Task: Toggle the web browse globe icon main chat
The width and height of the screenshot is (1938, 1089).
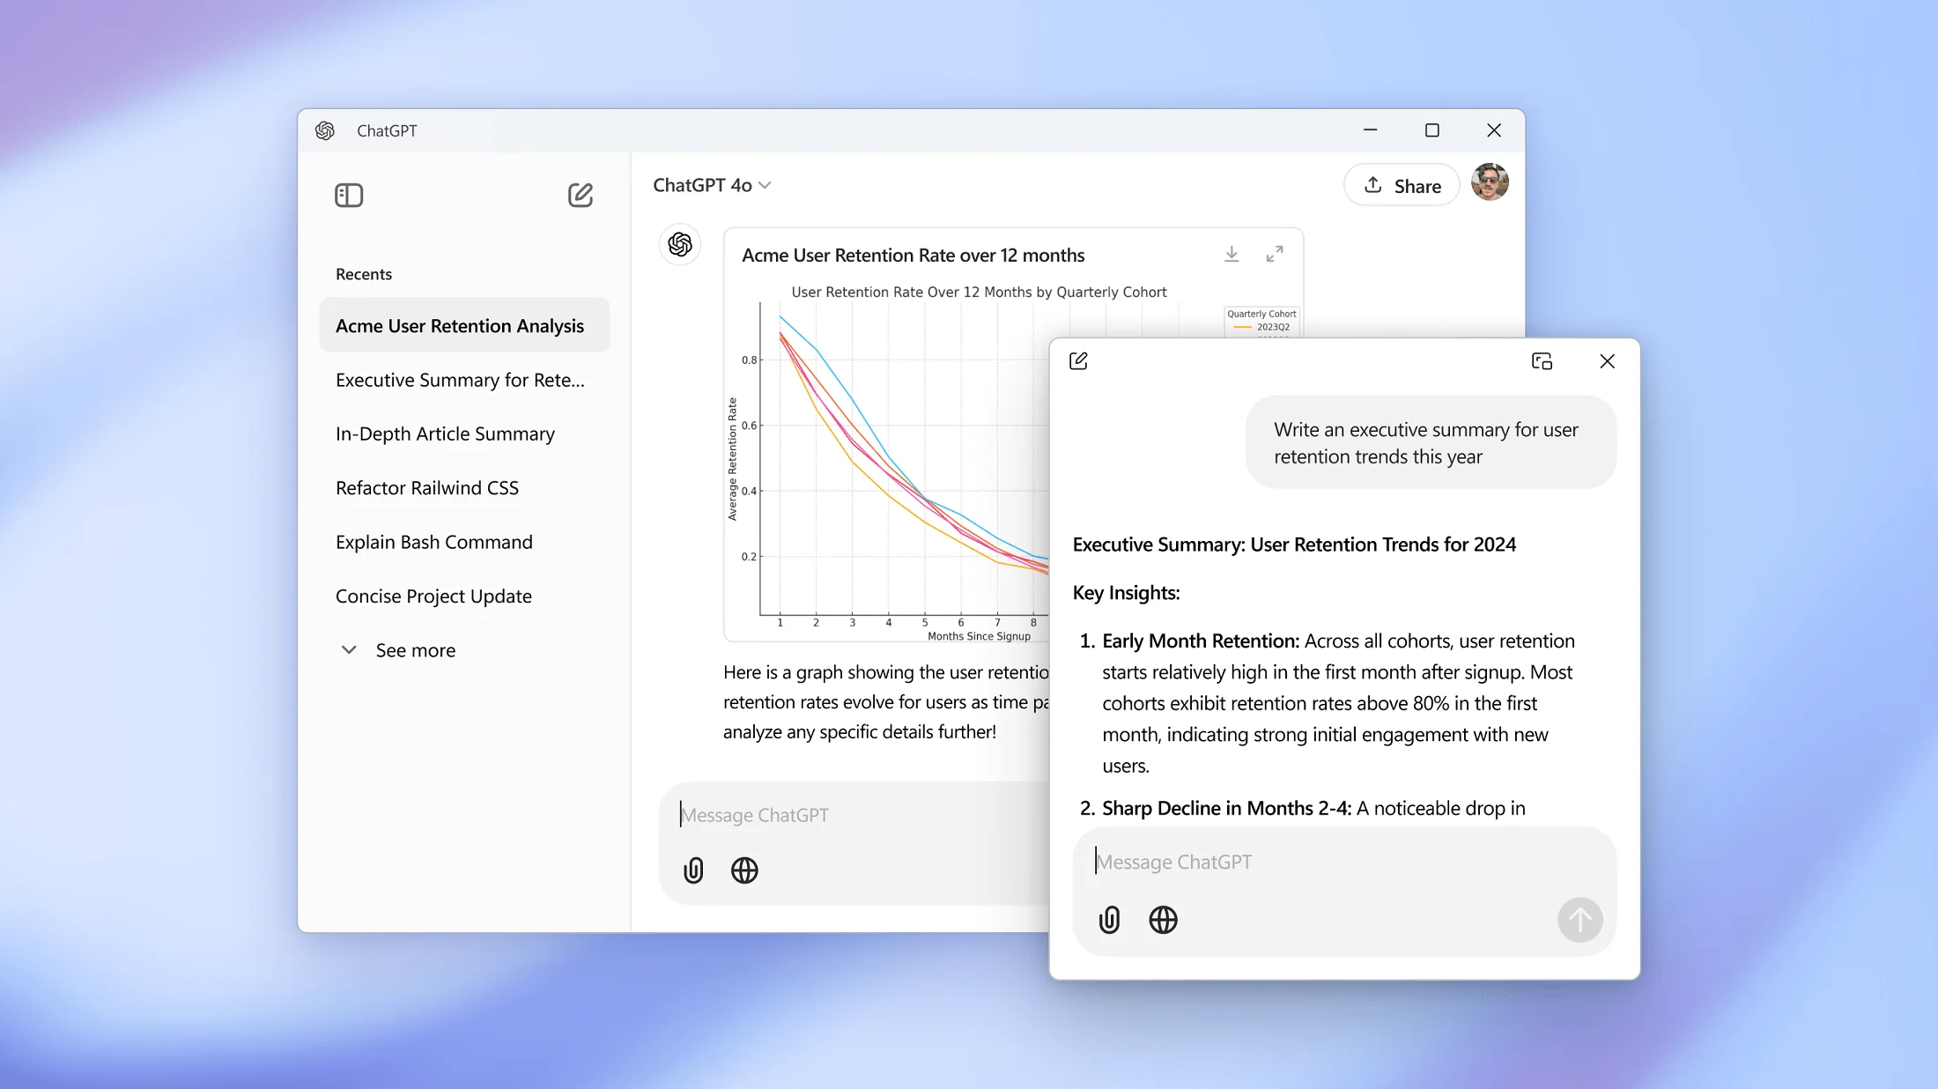Action: point(744,870)
